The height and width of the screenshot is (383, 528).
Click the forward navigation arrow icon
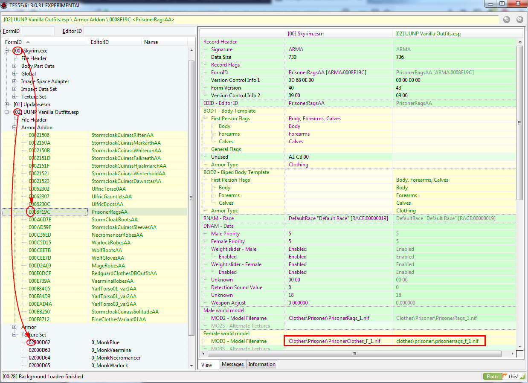(x=519, y=20)
